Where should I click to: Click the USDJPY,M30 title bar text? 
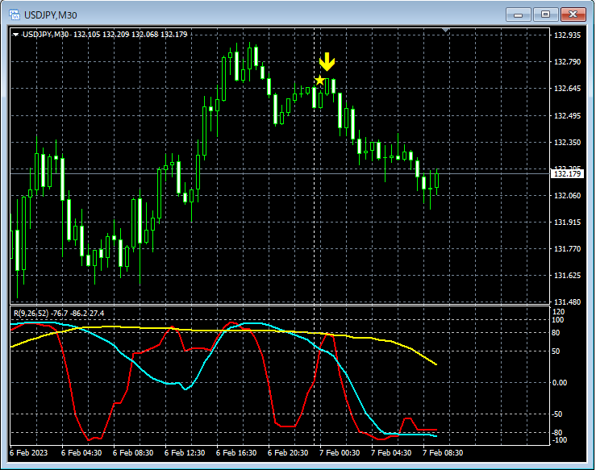[x=51, y=15]
